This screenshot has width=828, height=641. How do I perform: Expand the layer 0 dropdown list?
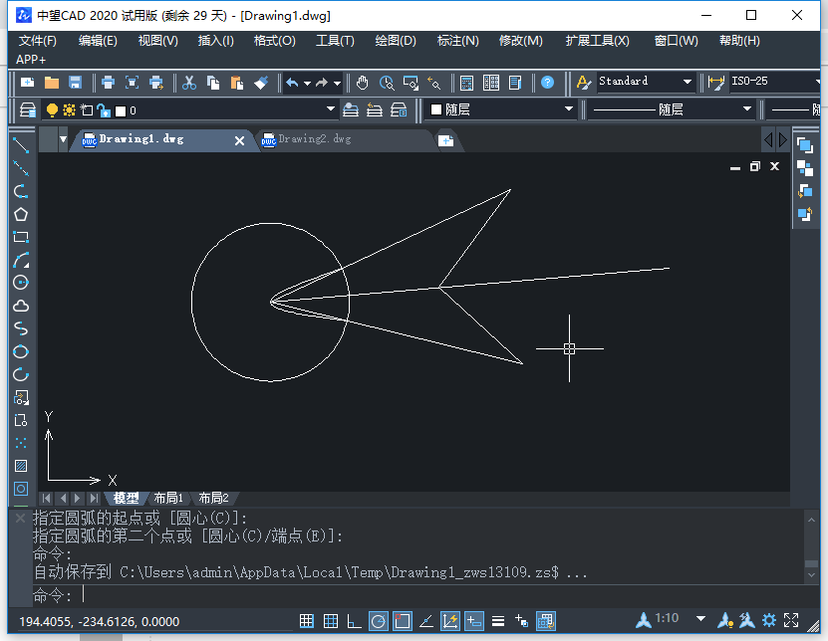[x=331, y=110]
